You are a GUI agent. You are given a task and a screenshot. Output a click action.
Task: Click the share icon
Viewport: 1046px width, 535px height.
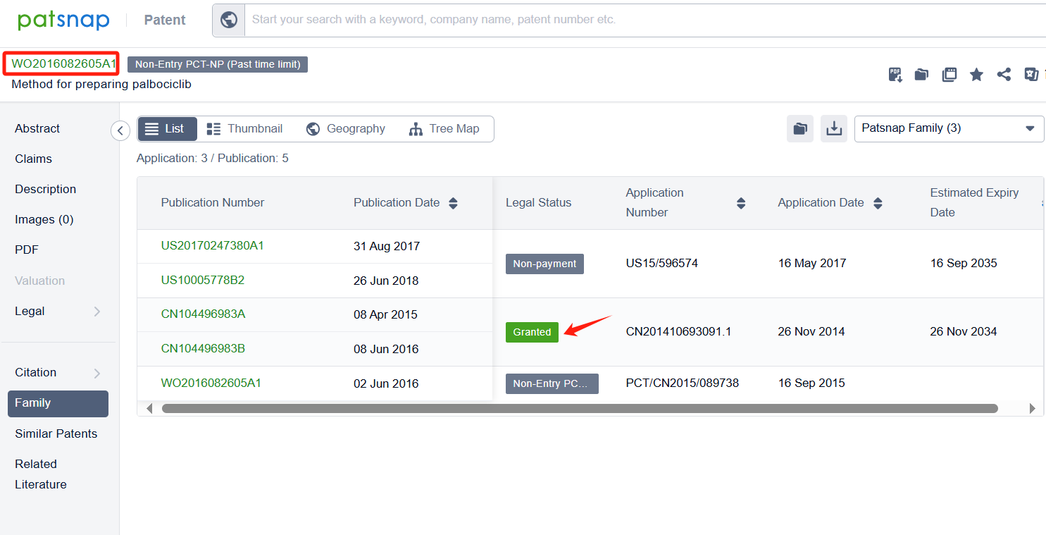(1004, 75)
